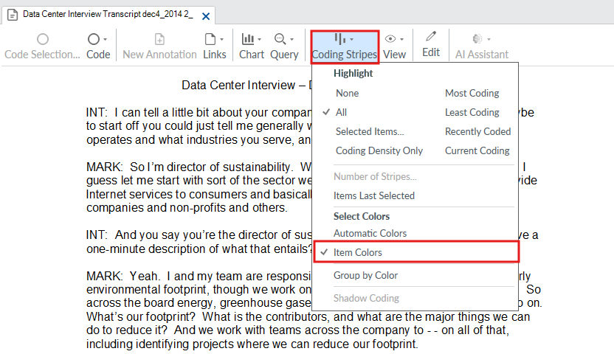Click the Chart bar graph icon
614x354 pixels.
(247, 39)
